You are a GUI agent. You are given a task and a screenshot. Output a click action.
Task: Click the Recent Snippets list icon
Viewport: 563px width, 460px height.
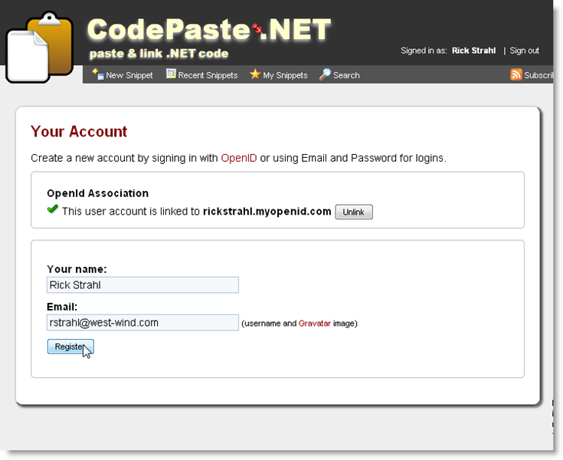171,74
